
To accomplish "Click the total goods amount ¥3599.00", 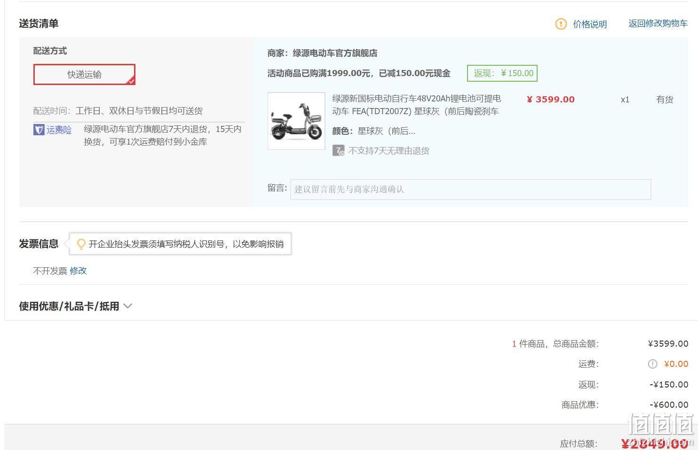I will tap(668, 343).
